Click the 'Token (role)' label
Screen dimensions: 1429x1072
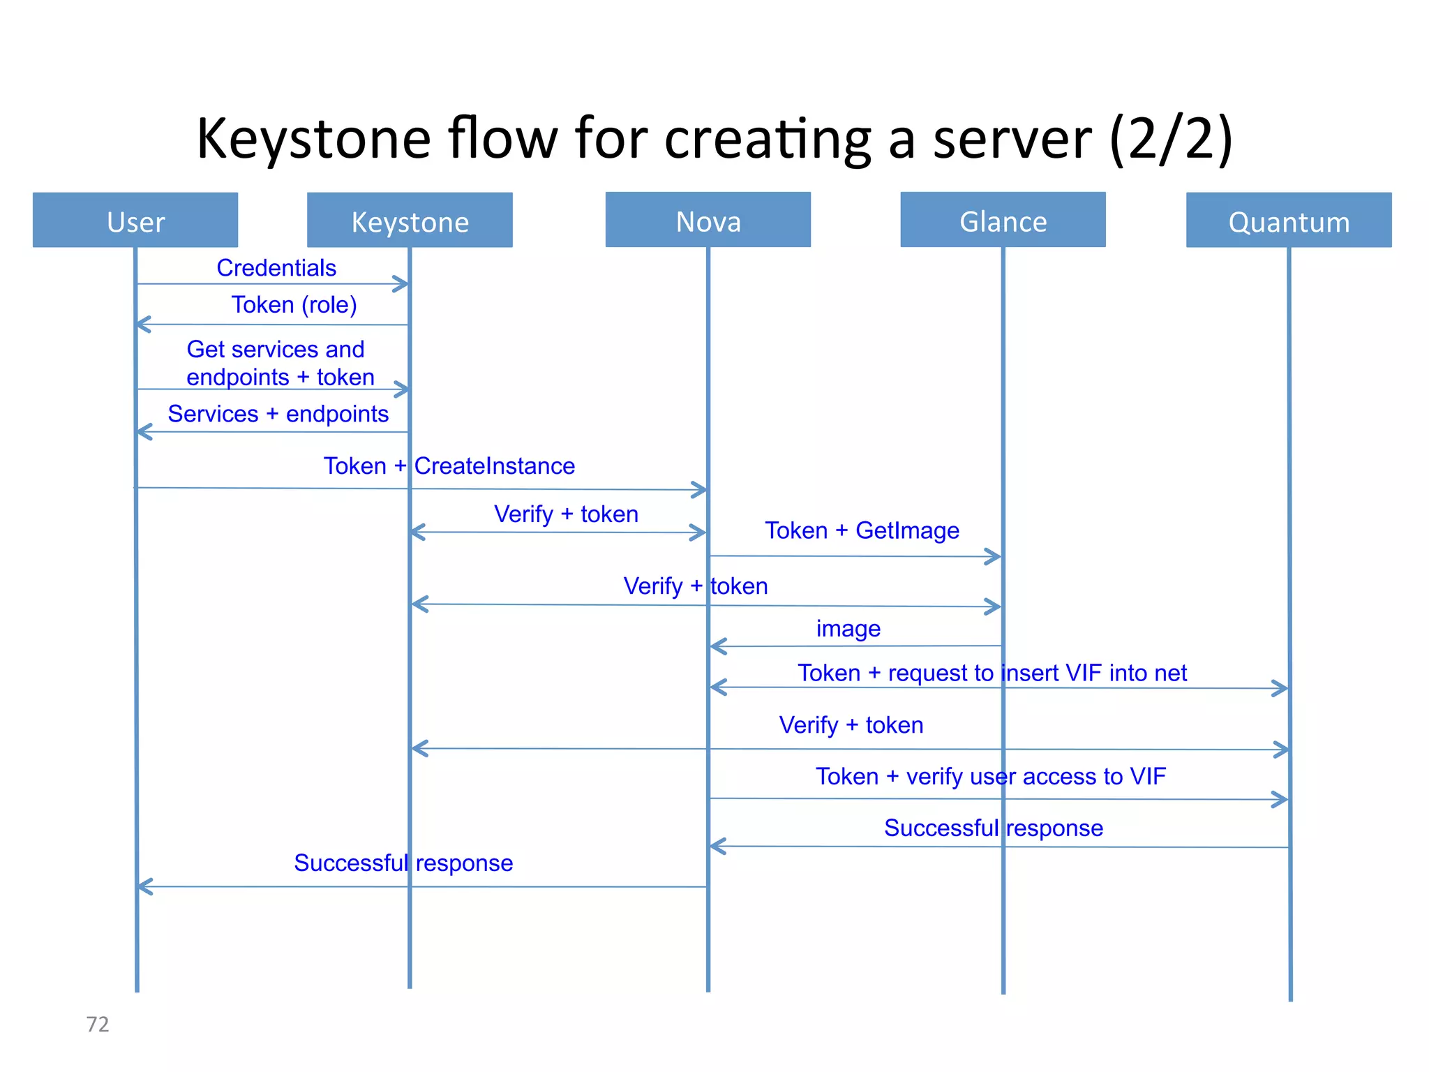tap(294, 305)
